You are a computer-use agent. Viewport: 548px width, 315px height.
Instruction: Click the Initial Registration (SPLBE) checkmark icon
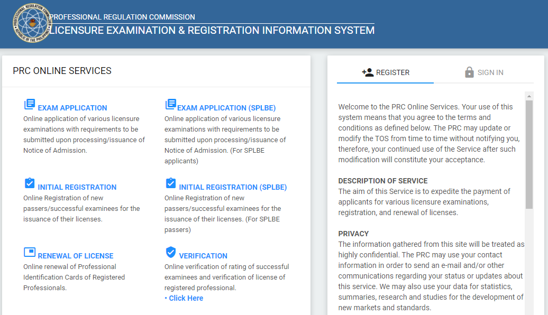(x=170, y=183)
